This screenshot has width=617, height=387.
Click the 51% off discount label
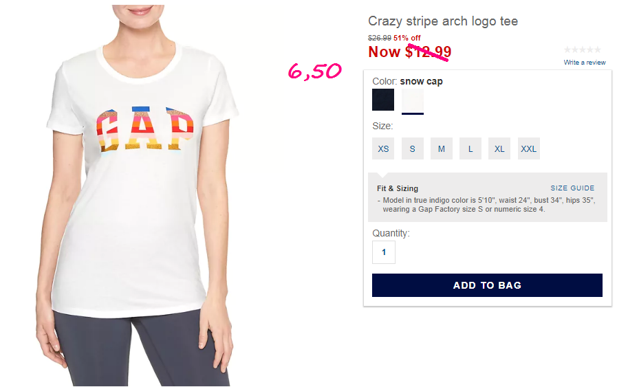tap(407, 38)
